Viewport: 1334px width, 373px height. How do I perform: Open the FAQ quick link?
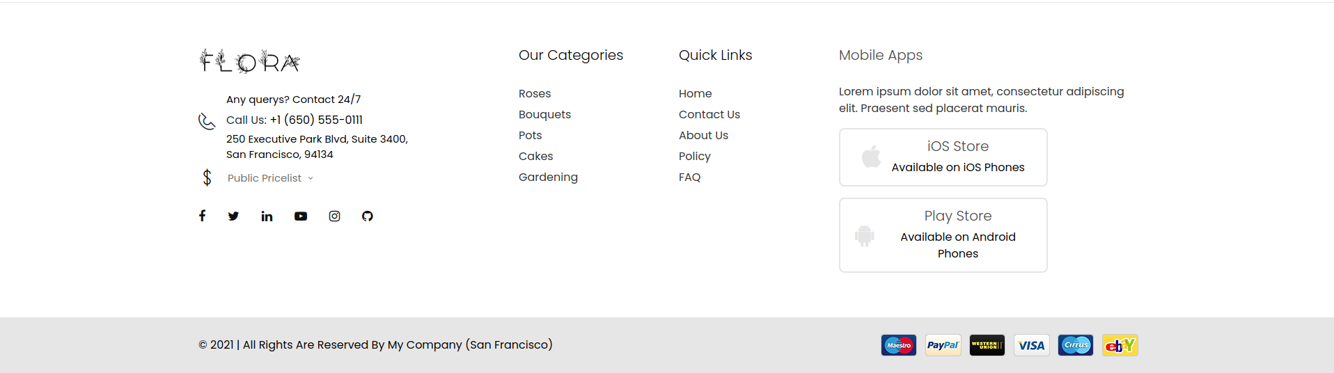[690, 177]
